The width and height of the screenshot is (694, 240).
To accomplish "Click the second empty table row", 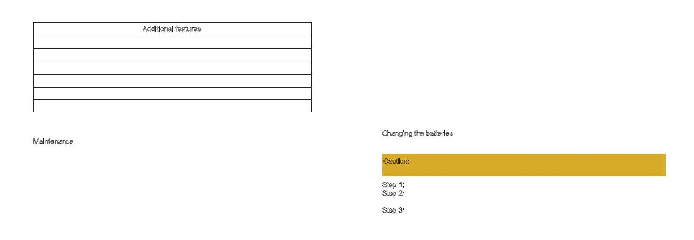I will 172,55.
